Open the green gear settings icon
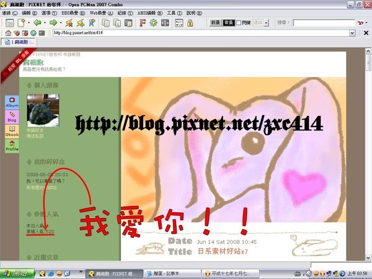The width and height of the screenshot is (372, 279). pyautogui.click(x=154, y=23)
